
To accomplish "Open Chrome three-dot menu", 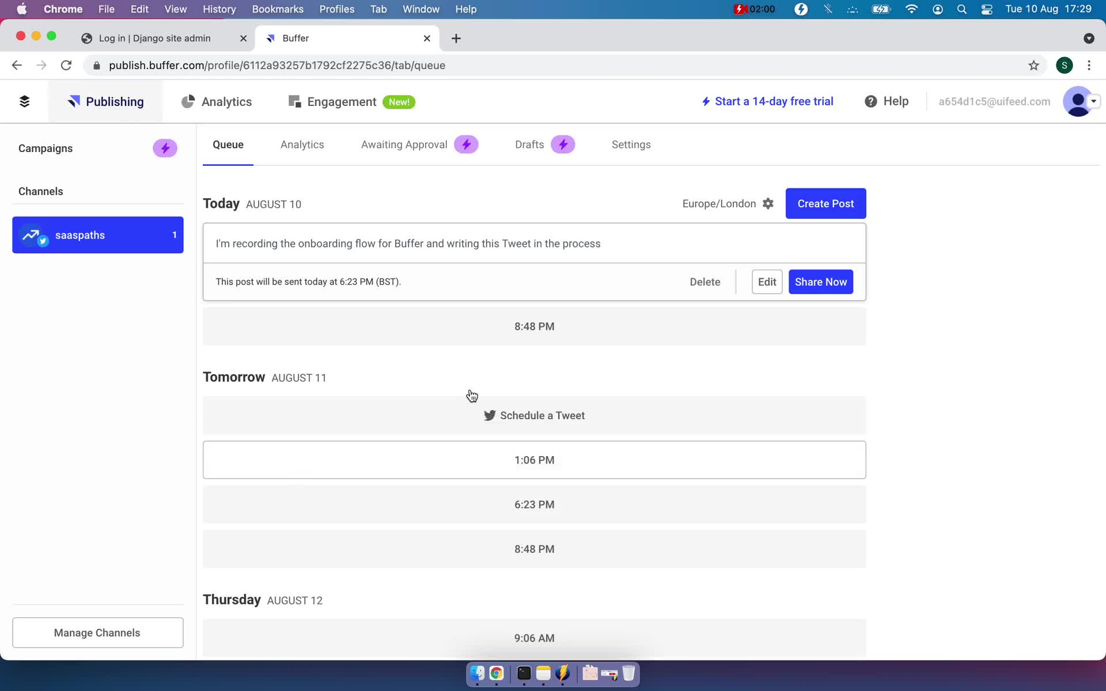I will tap(1089, 65).
